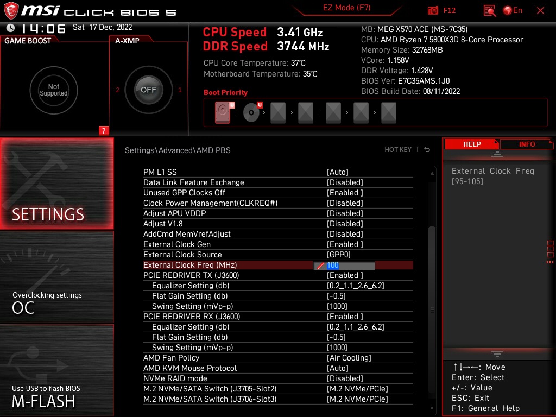
Task: Switch to the HELP tab
Action: point(472,144)
